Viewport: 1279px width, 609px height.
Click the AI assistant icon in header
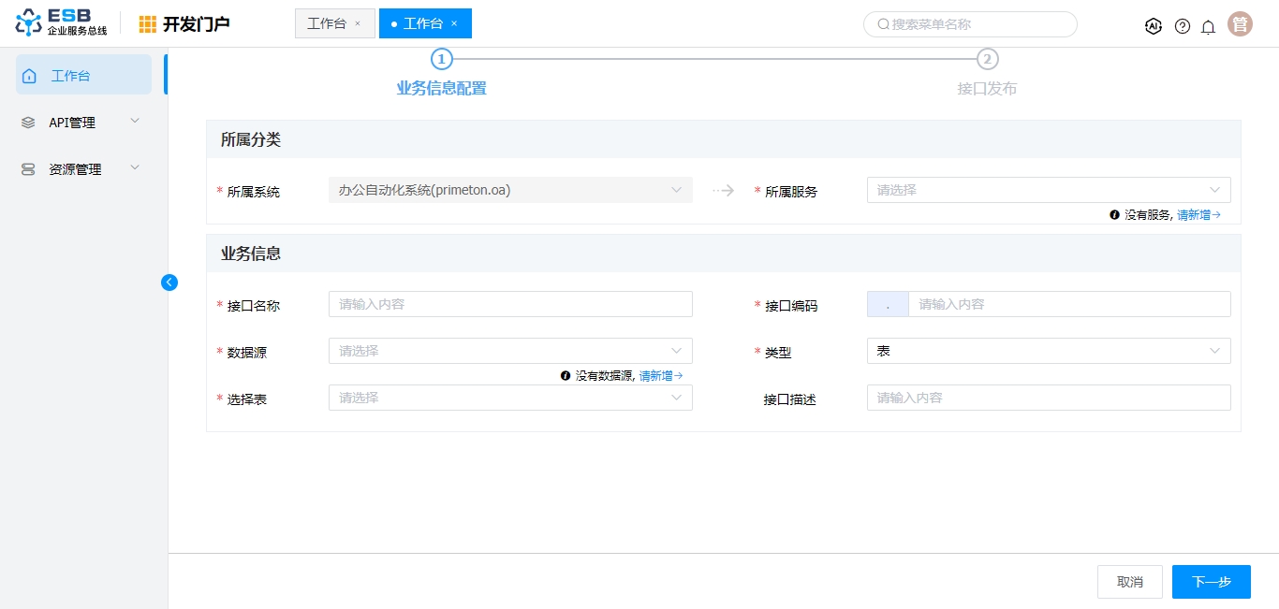coord(1154,26)
